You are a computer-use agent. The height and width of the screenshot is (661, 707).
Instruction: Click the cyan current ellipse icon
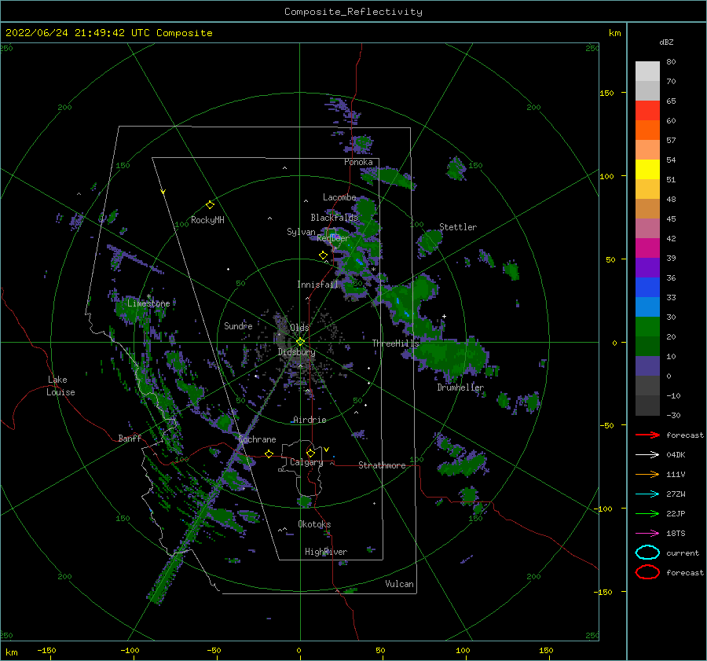(x=647, y=553)
